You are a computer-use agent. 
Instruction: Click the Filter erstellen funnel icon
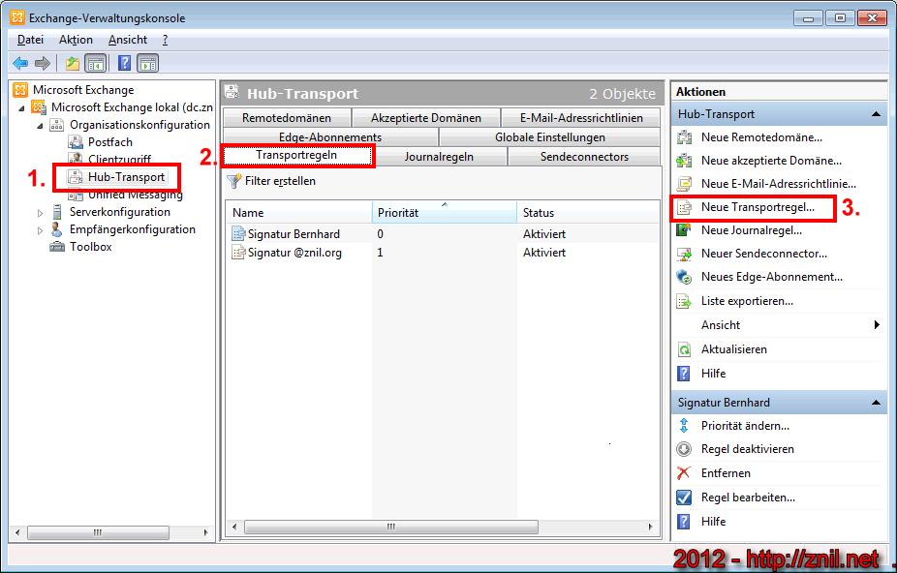coord(233,181)
